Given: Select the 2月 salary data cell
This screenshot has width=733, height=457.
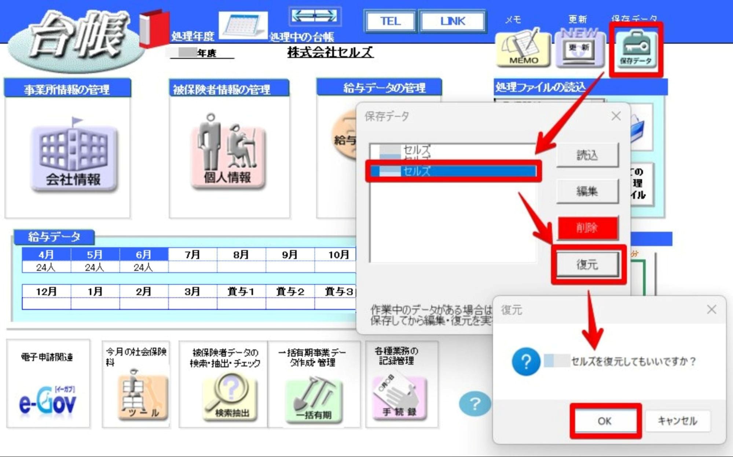Looking at the screenshot, I should tap(144, 291).
